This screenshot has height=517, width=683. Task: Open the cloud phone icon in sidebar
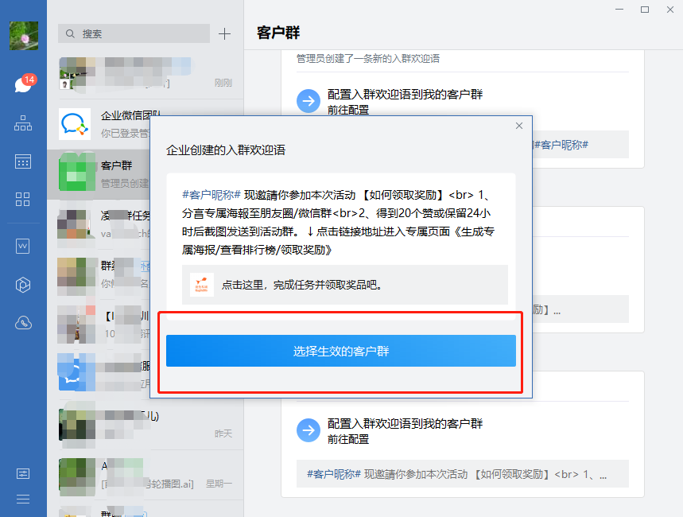[23, 323]
